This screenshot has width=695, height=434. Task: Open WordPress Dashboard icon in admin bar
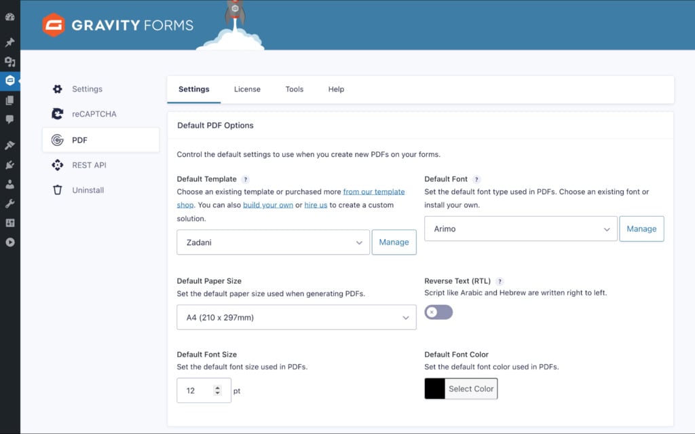pyautogui.click(x=10, y=17)
